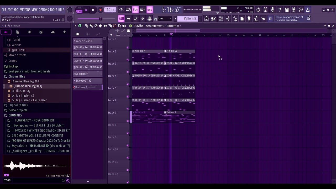The image size is (336, 189).
Task: Toggle typing keyboard to piano
Action: pyautogui.click(x=121, y=19)
